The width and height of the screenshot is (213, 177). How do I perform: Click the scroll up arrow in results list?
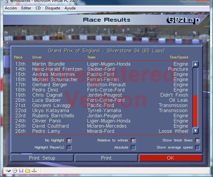[195, 64]
